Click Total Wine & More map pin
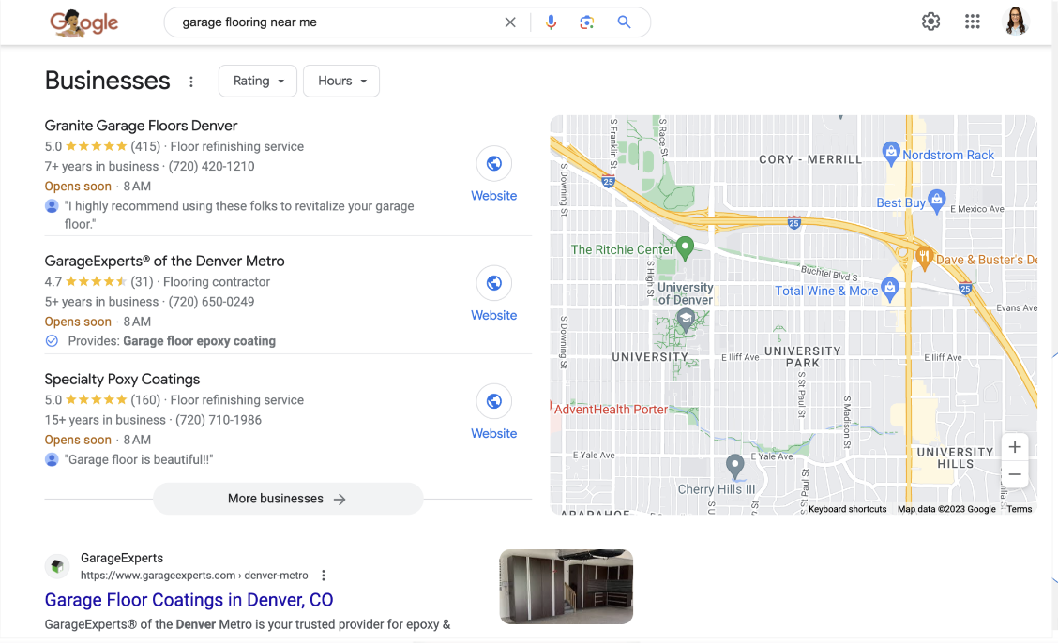The image size is (1058, 643). [x=890, y=289]
